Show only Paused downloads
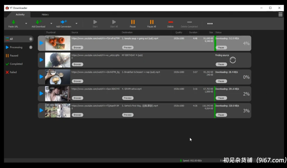 click(14, 56)
